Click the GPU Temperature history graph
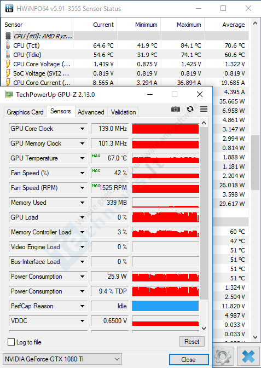This screenshot has width=261, height=368. click(165, 158)
